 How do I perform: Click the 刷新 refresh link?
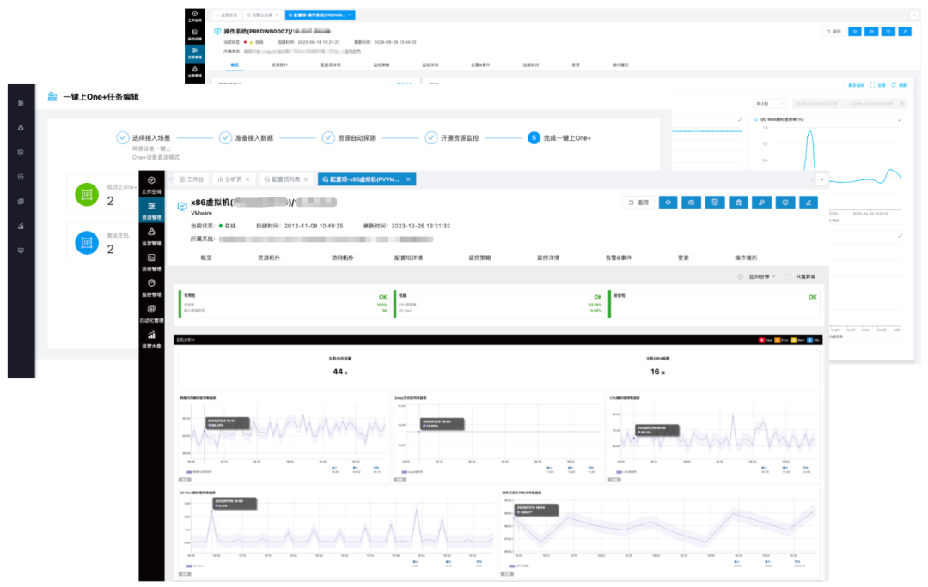[x=899, y=85]
